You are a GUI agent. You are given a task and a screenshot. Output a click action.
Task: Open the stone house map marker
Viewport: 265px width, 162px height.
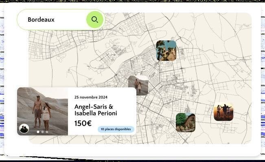tap(186, 122)
